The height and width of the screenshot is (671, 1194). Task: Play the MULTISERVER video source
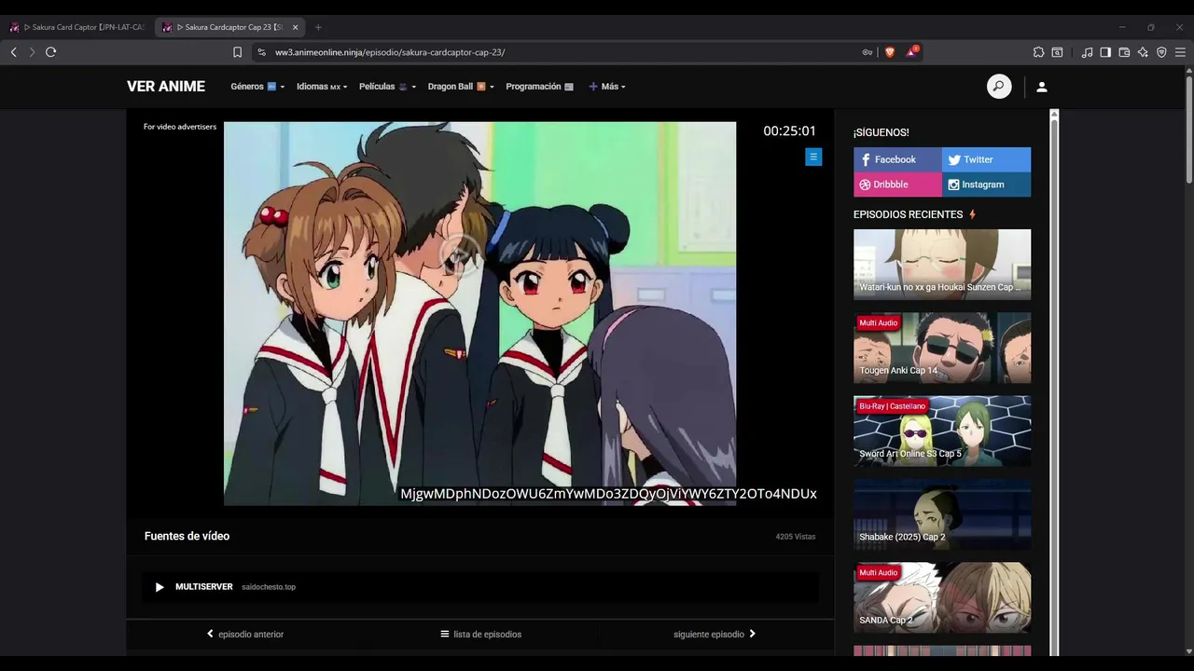coord(480,587)
